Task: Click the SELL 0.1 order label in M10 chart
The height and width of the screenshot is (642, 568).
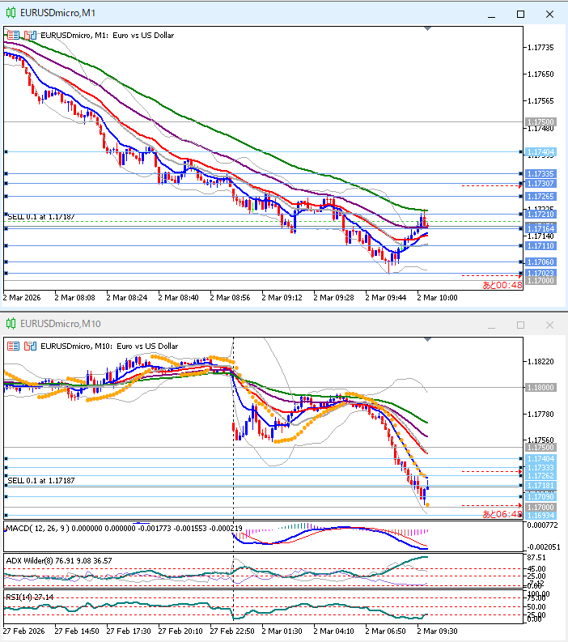Action: click(x=40, y=480)
